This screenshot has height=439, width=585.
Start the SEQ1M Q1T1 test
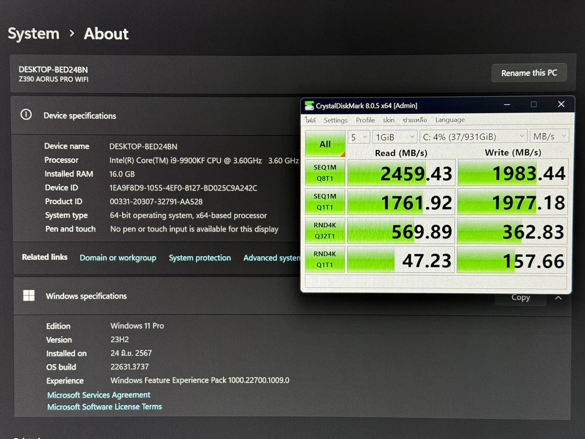(325, 202)
